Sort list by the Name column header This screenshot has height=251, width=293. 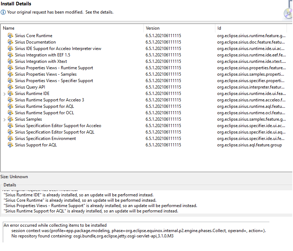[x=73, y=28]
